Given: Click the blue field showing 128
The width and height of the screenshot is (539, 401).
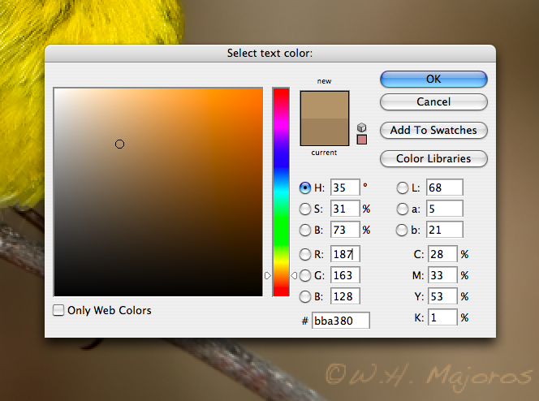Looking at the screenshot, I should [345, 296].
